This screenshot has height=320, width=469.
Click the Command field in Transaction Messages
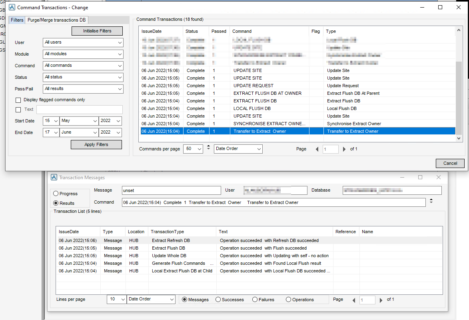273,202
